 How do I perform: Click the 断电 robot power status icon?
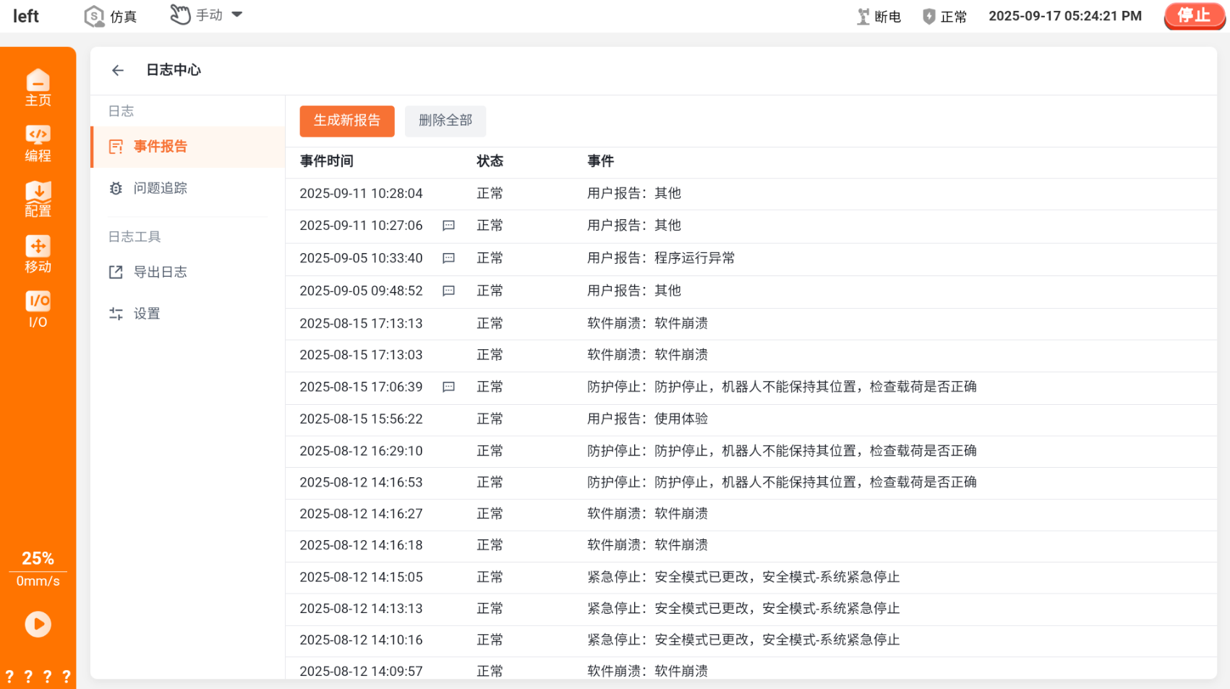coord(863,17)
